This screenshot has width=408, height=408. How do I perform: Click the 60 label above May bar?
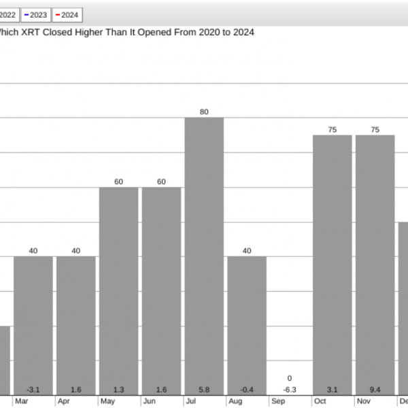(x=118, y=182)
